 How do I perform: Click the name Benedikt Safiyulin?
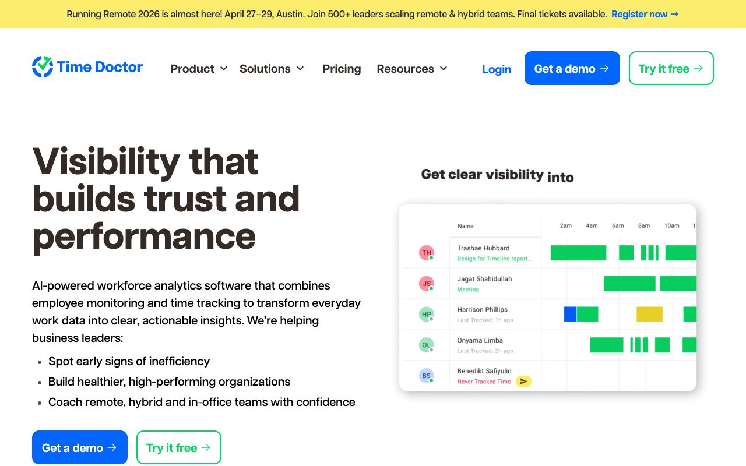click(484, 371)
